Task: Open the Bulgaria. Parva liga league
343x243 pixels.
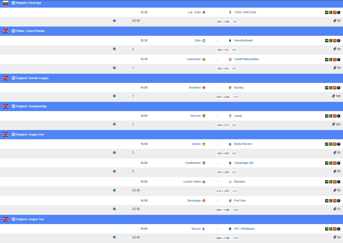Action: (x=29, y=3)
